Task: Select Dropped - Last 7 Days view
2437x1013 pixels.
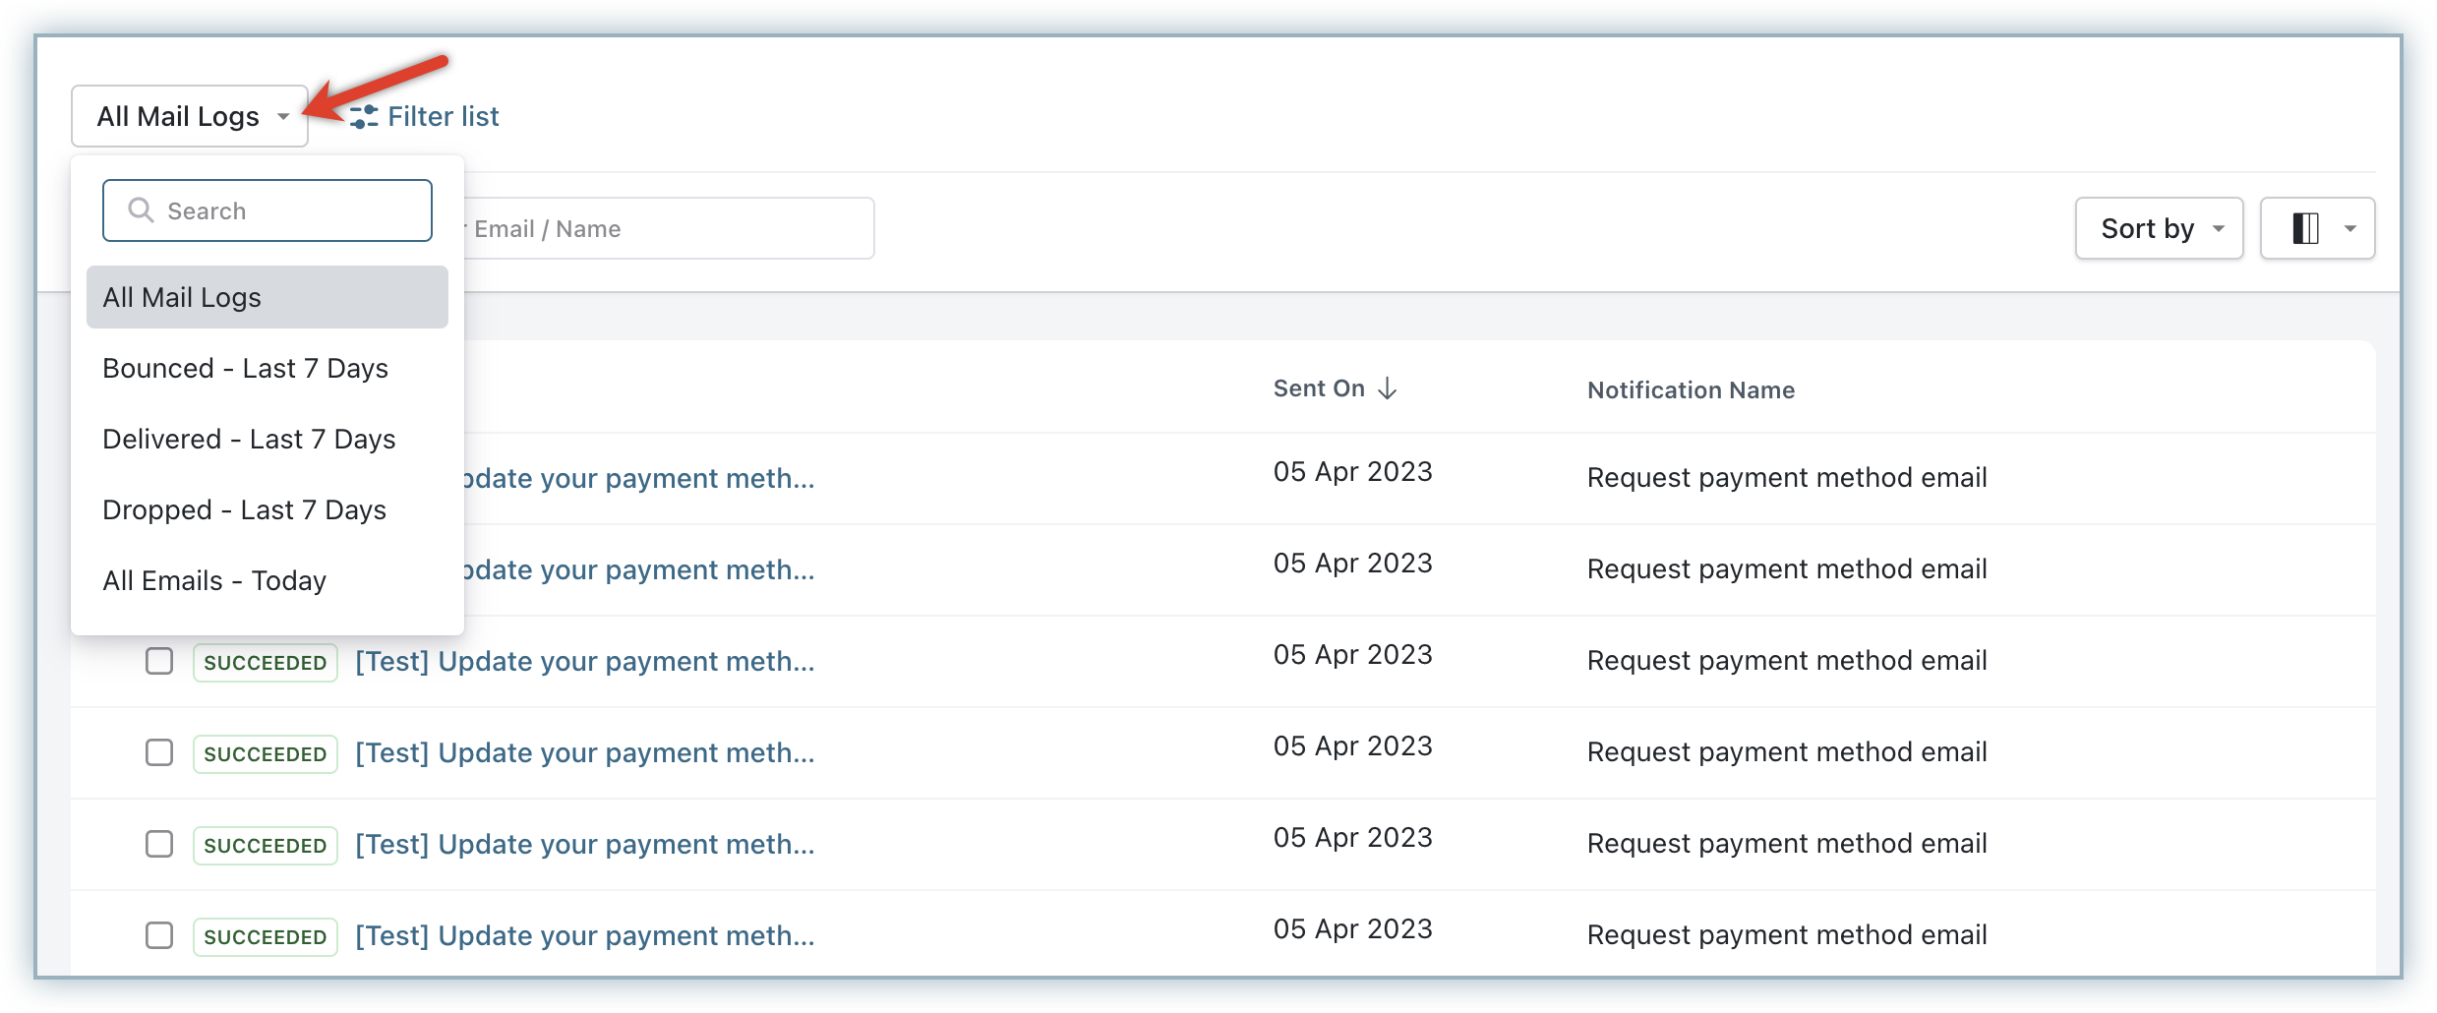Action: click(245, 509)
